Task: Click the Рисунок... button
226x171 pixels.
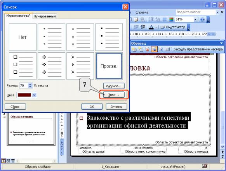Action: [114, 86]
